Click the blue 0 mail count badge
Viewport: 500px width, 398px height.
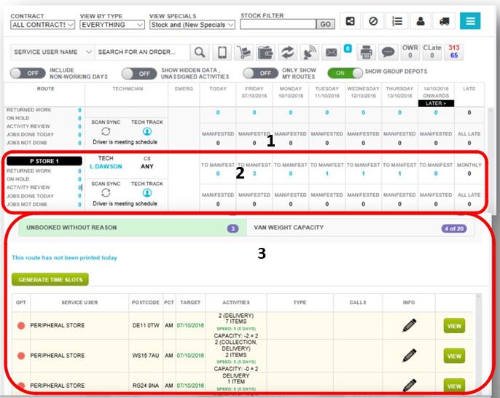348,48
